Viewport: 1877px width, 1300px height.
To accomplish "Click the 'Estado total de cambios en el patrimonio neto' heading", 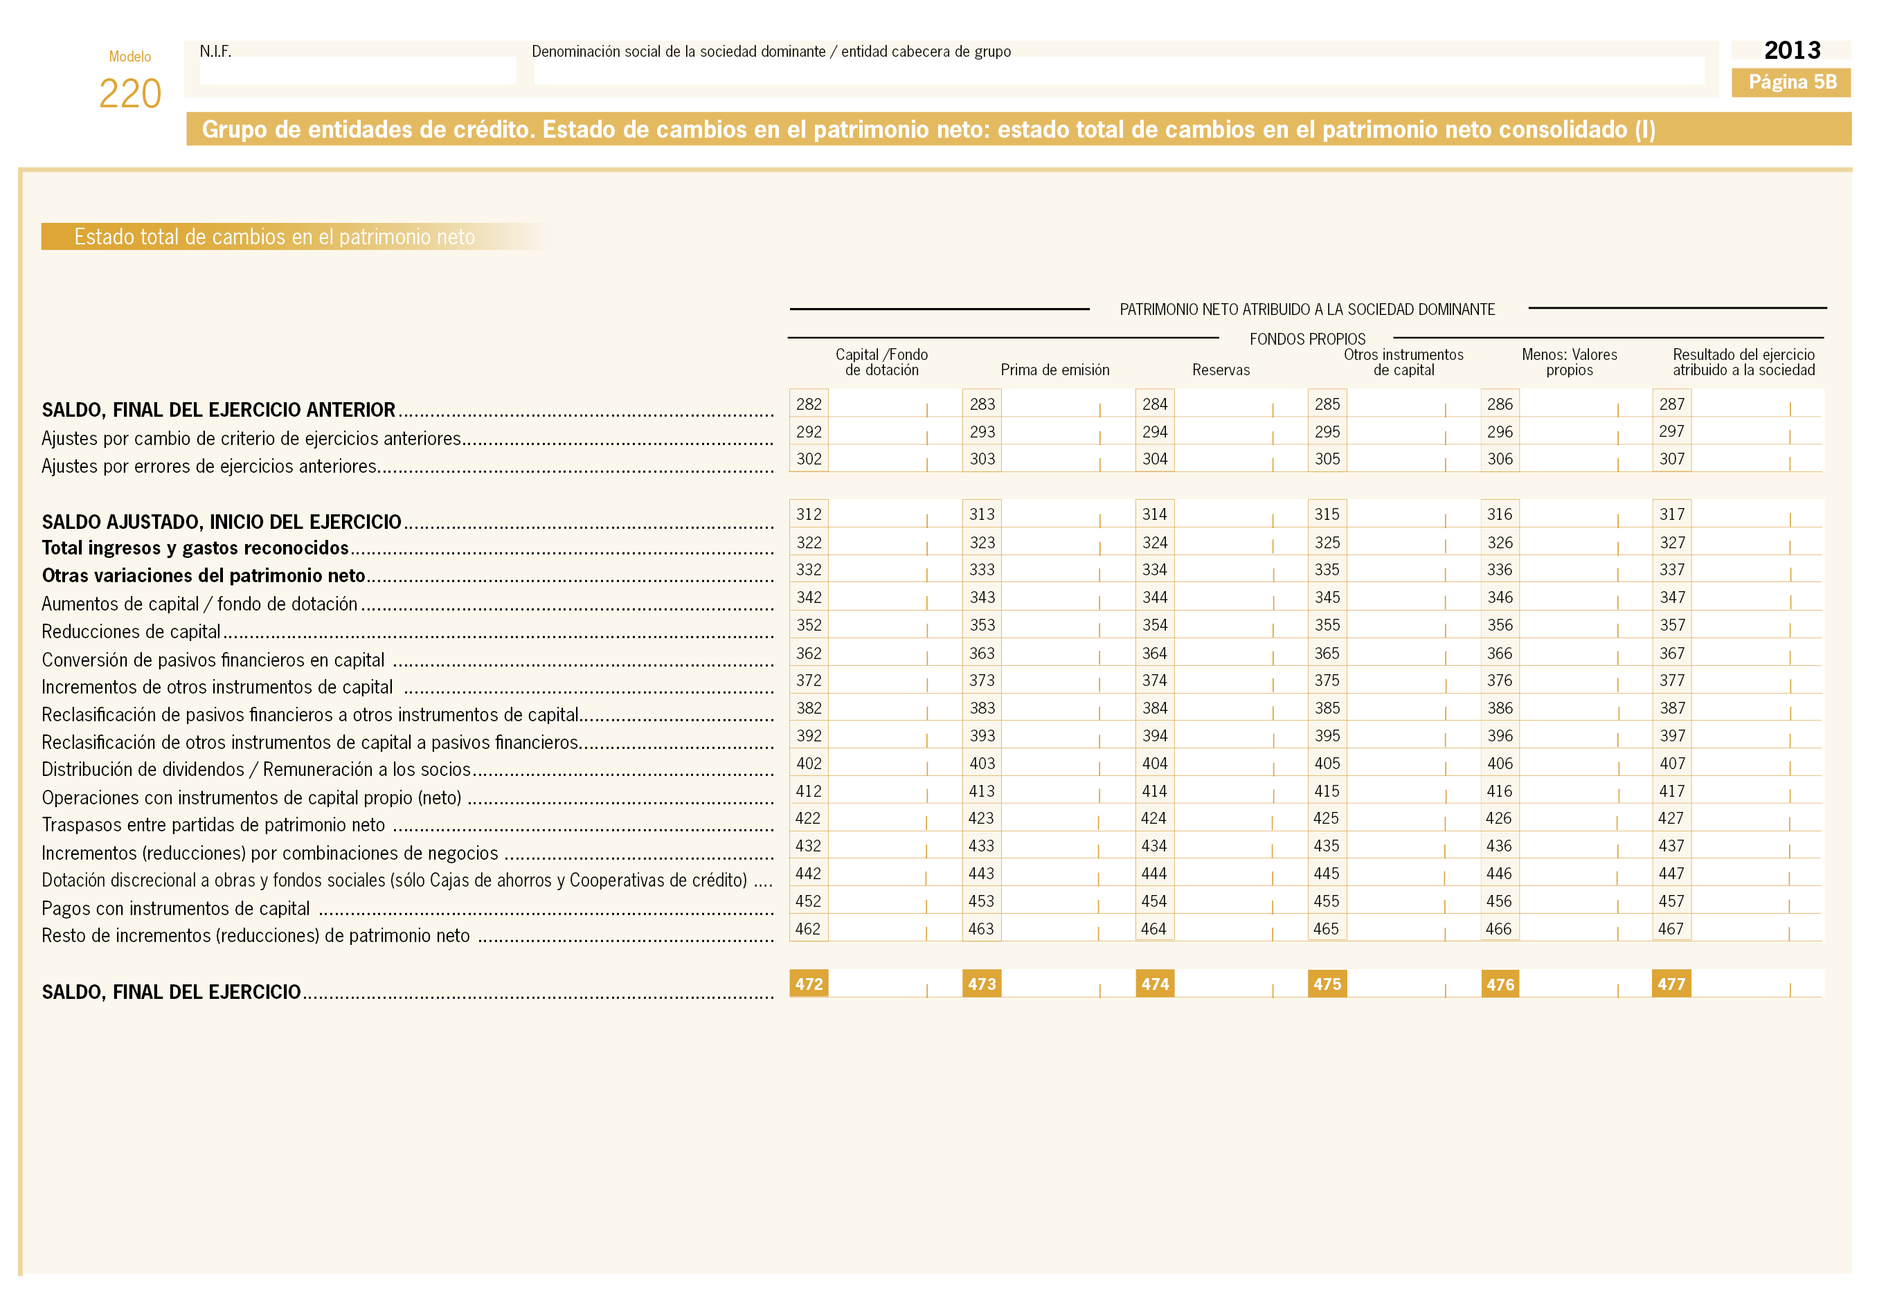I will (275, 237).
